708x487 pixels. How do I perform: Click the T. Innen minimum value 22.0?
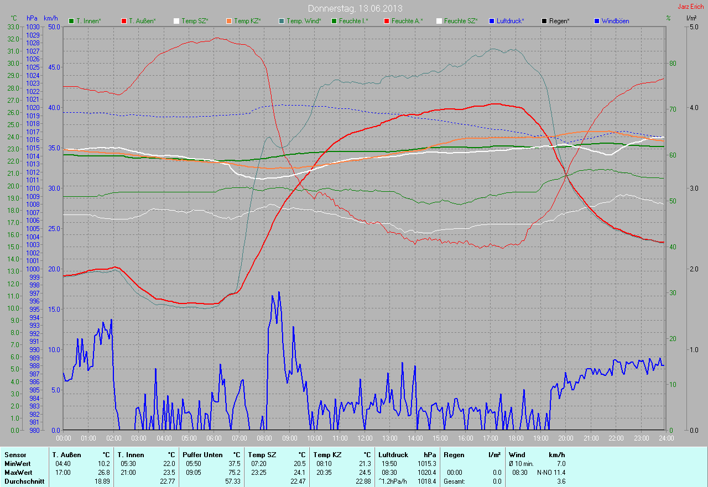(x=169, y=464)
